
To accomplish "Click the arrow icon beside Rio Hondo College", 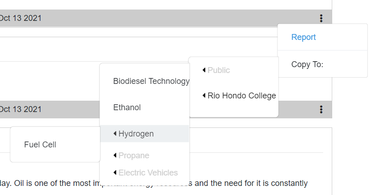I will tap(204, 96).
